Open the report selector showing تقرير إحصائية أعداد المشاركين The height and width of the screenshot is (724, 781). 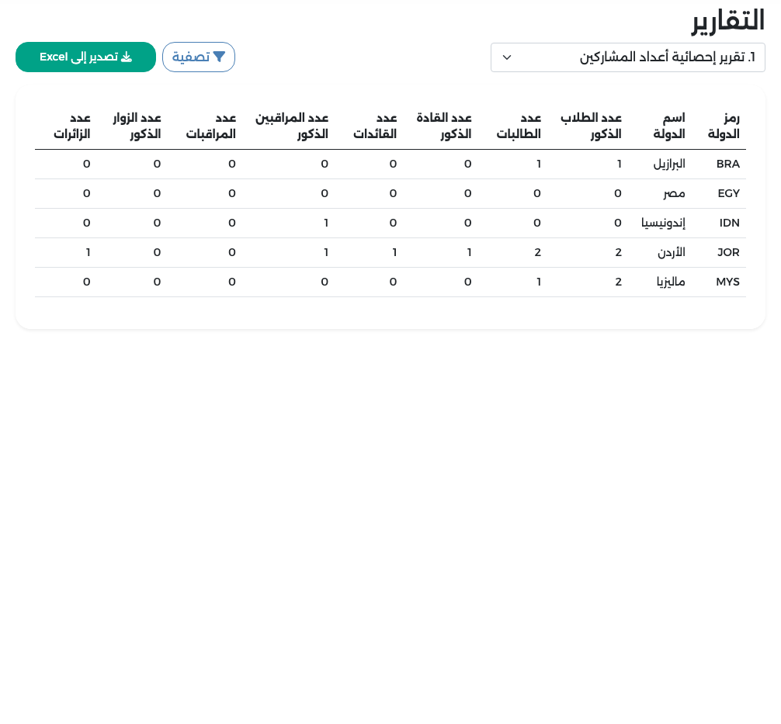[627, 57]
